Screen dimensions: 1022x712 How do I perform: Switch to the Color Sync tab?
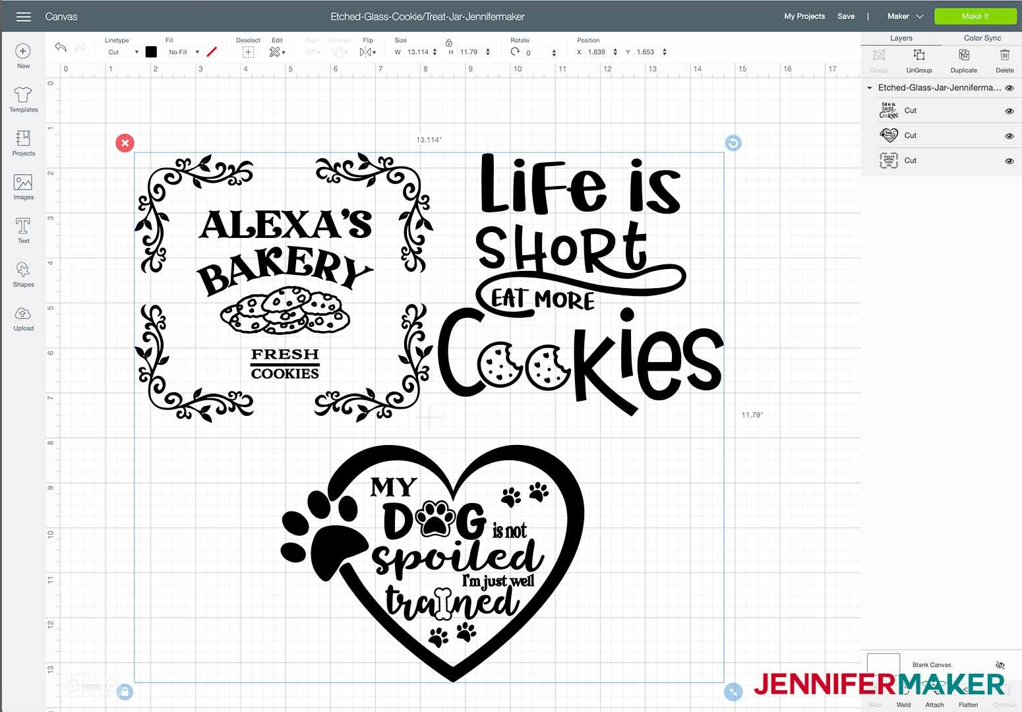(x=982, y=38)
